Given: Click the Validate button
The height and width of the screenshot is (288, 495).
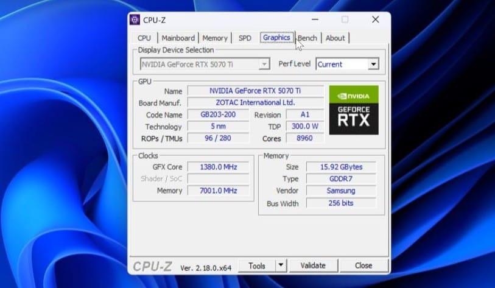Looking at the screenshot, I should point(313,265).
